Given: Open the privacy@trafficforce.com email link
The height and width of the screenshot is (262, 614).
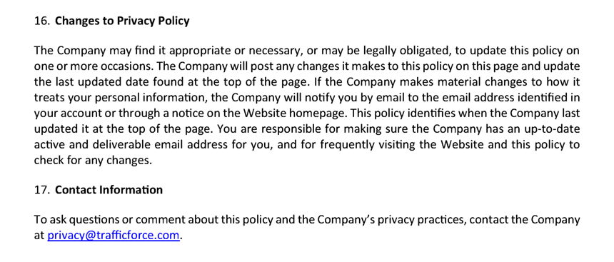Looking at the screenshot, I should click(114, 236).
